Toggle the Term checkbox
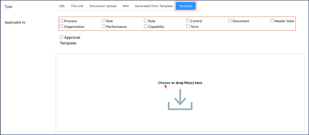Viewport: 309px width, 135px height. (188, 27)
